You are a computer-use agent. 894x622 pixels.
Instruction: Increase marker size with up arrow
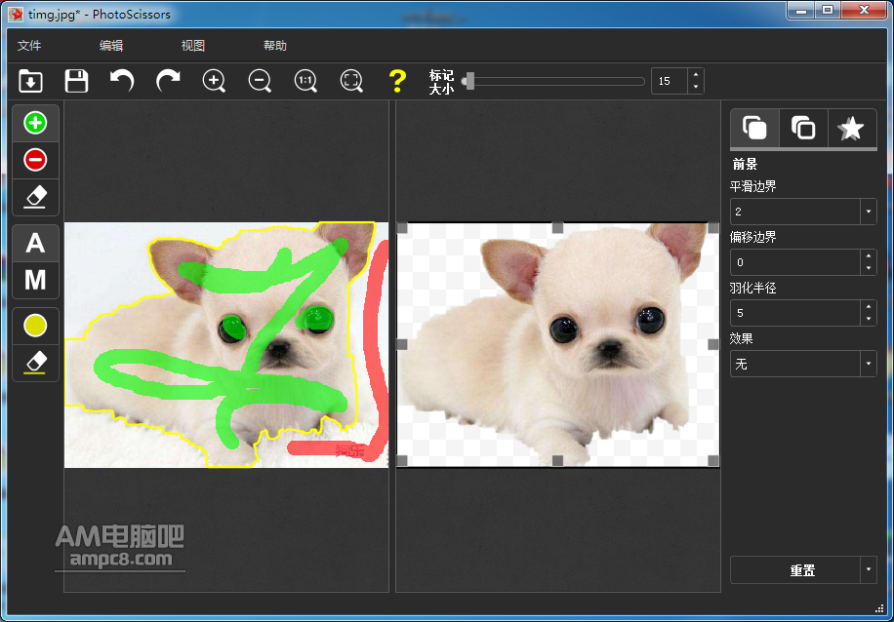(696, 75)
